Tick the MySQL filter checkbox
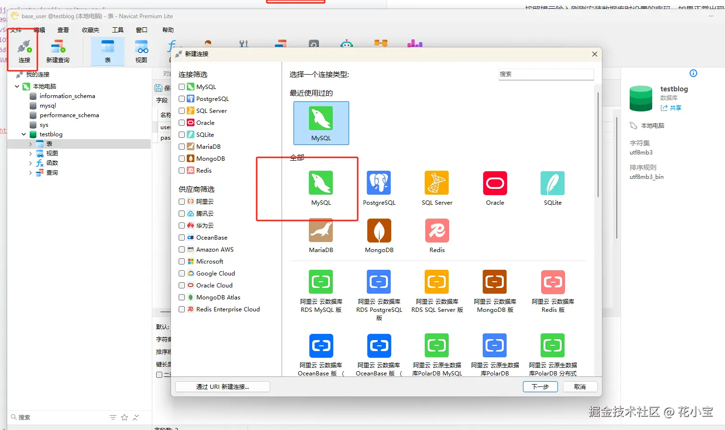725x430 pixels. coord(182,87)
